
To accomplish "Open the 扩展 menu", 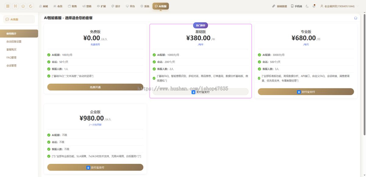I will 101,6.
